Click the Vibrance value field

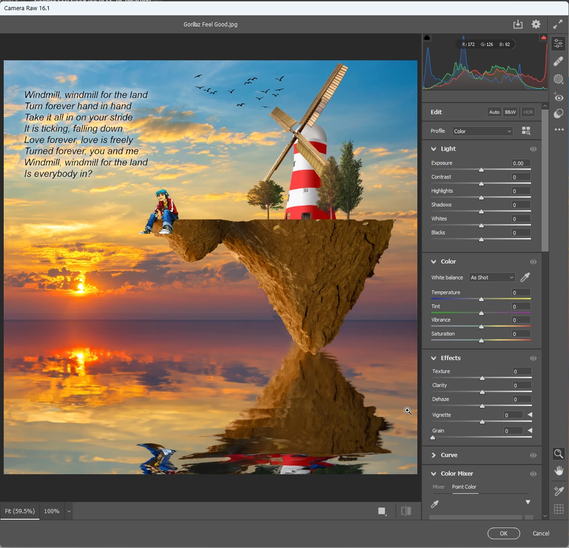[521, 320]
